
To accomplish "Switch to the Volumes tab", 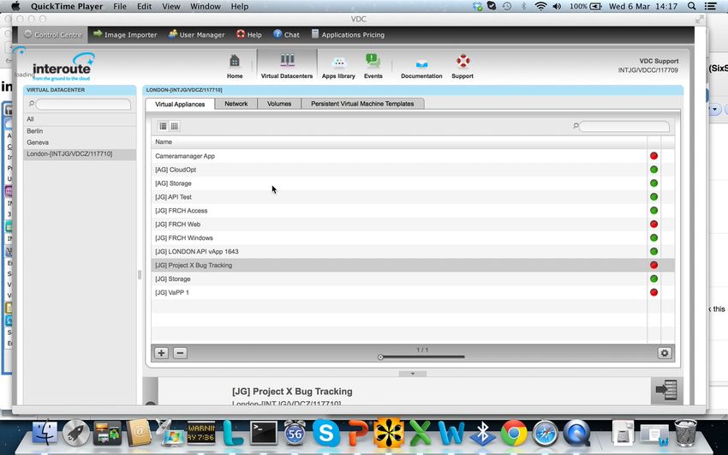I will (279, 104).
